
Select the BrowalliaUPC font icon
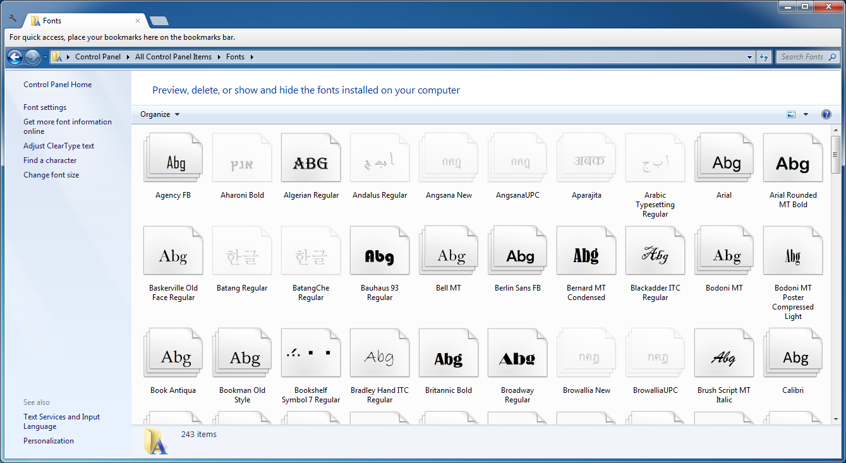[x=655, y=354]
